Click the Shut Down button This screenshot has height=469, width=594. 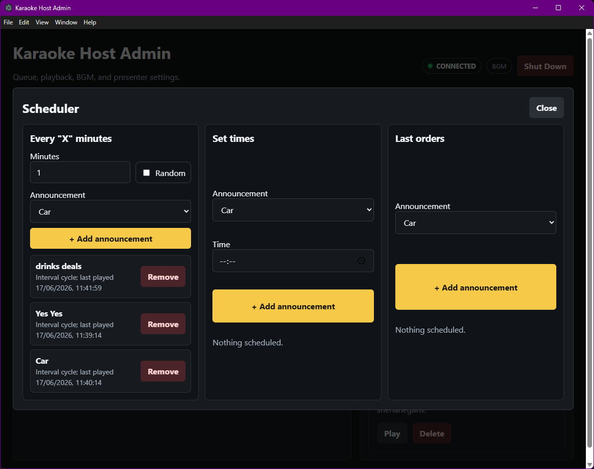[545, 66]
